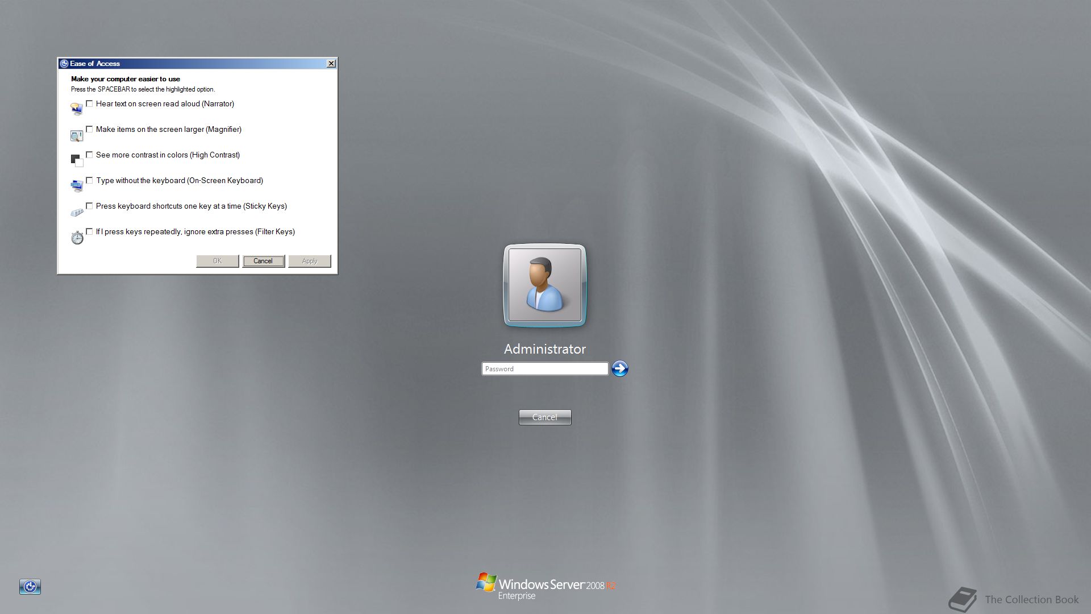The image size is (1091, 614).
Task: Close the Ease of Access dialog
Action: click(331, 64)
